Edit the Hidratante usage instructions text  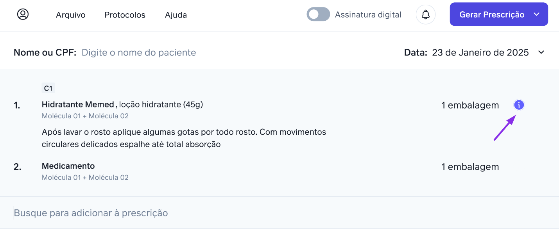(x=184, y=138)
